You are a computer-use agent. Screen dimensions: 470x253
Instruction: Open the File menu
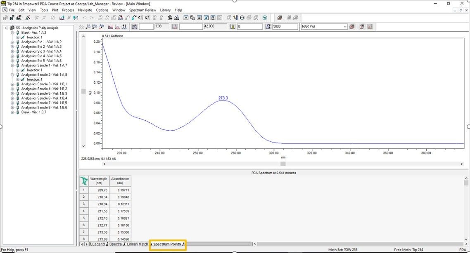coord(12,10)
